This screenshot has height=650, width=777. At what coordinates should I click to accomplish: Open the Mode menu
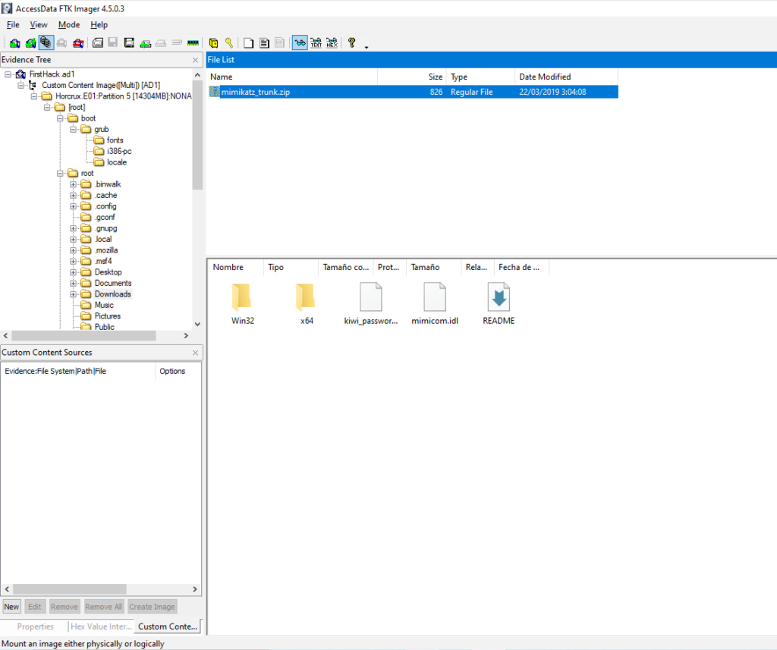coord(68,24)
